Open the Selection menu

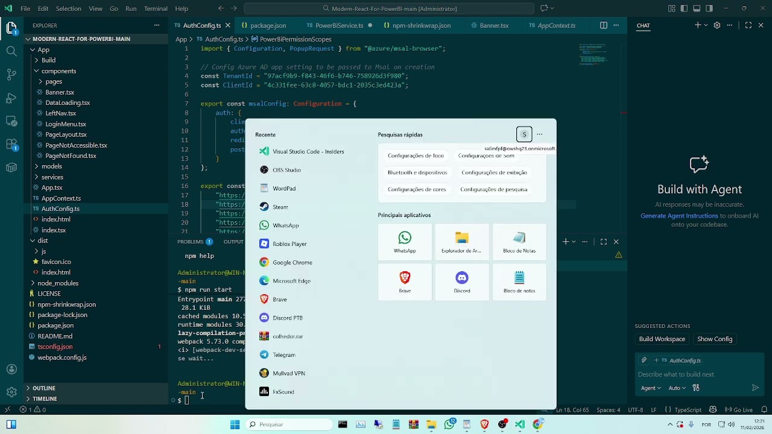click(x=68, y=8)
